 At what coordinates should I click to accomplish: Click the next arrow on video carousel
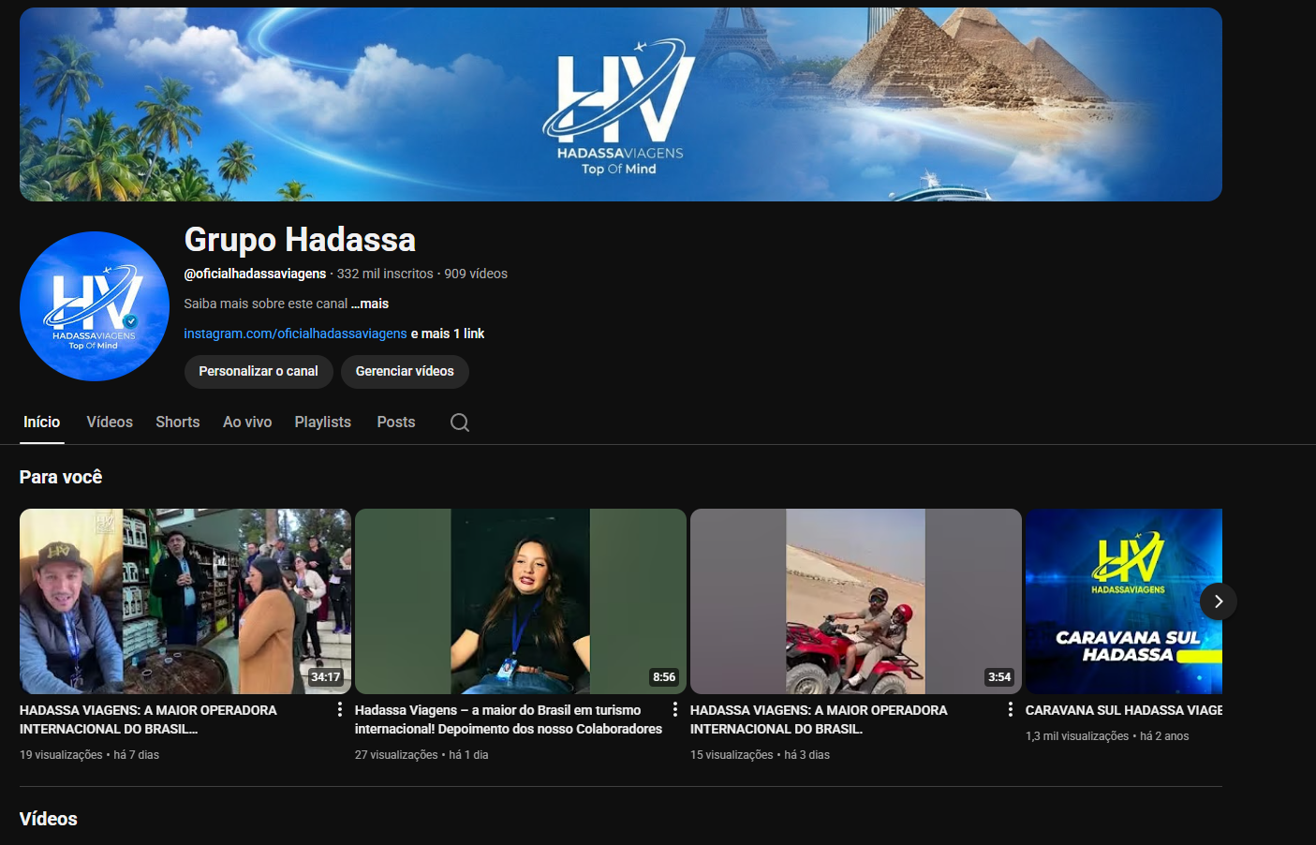coord(1218,601)
